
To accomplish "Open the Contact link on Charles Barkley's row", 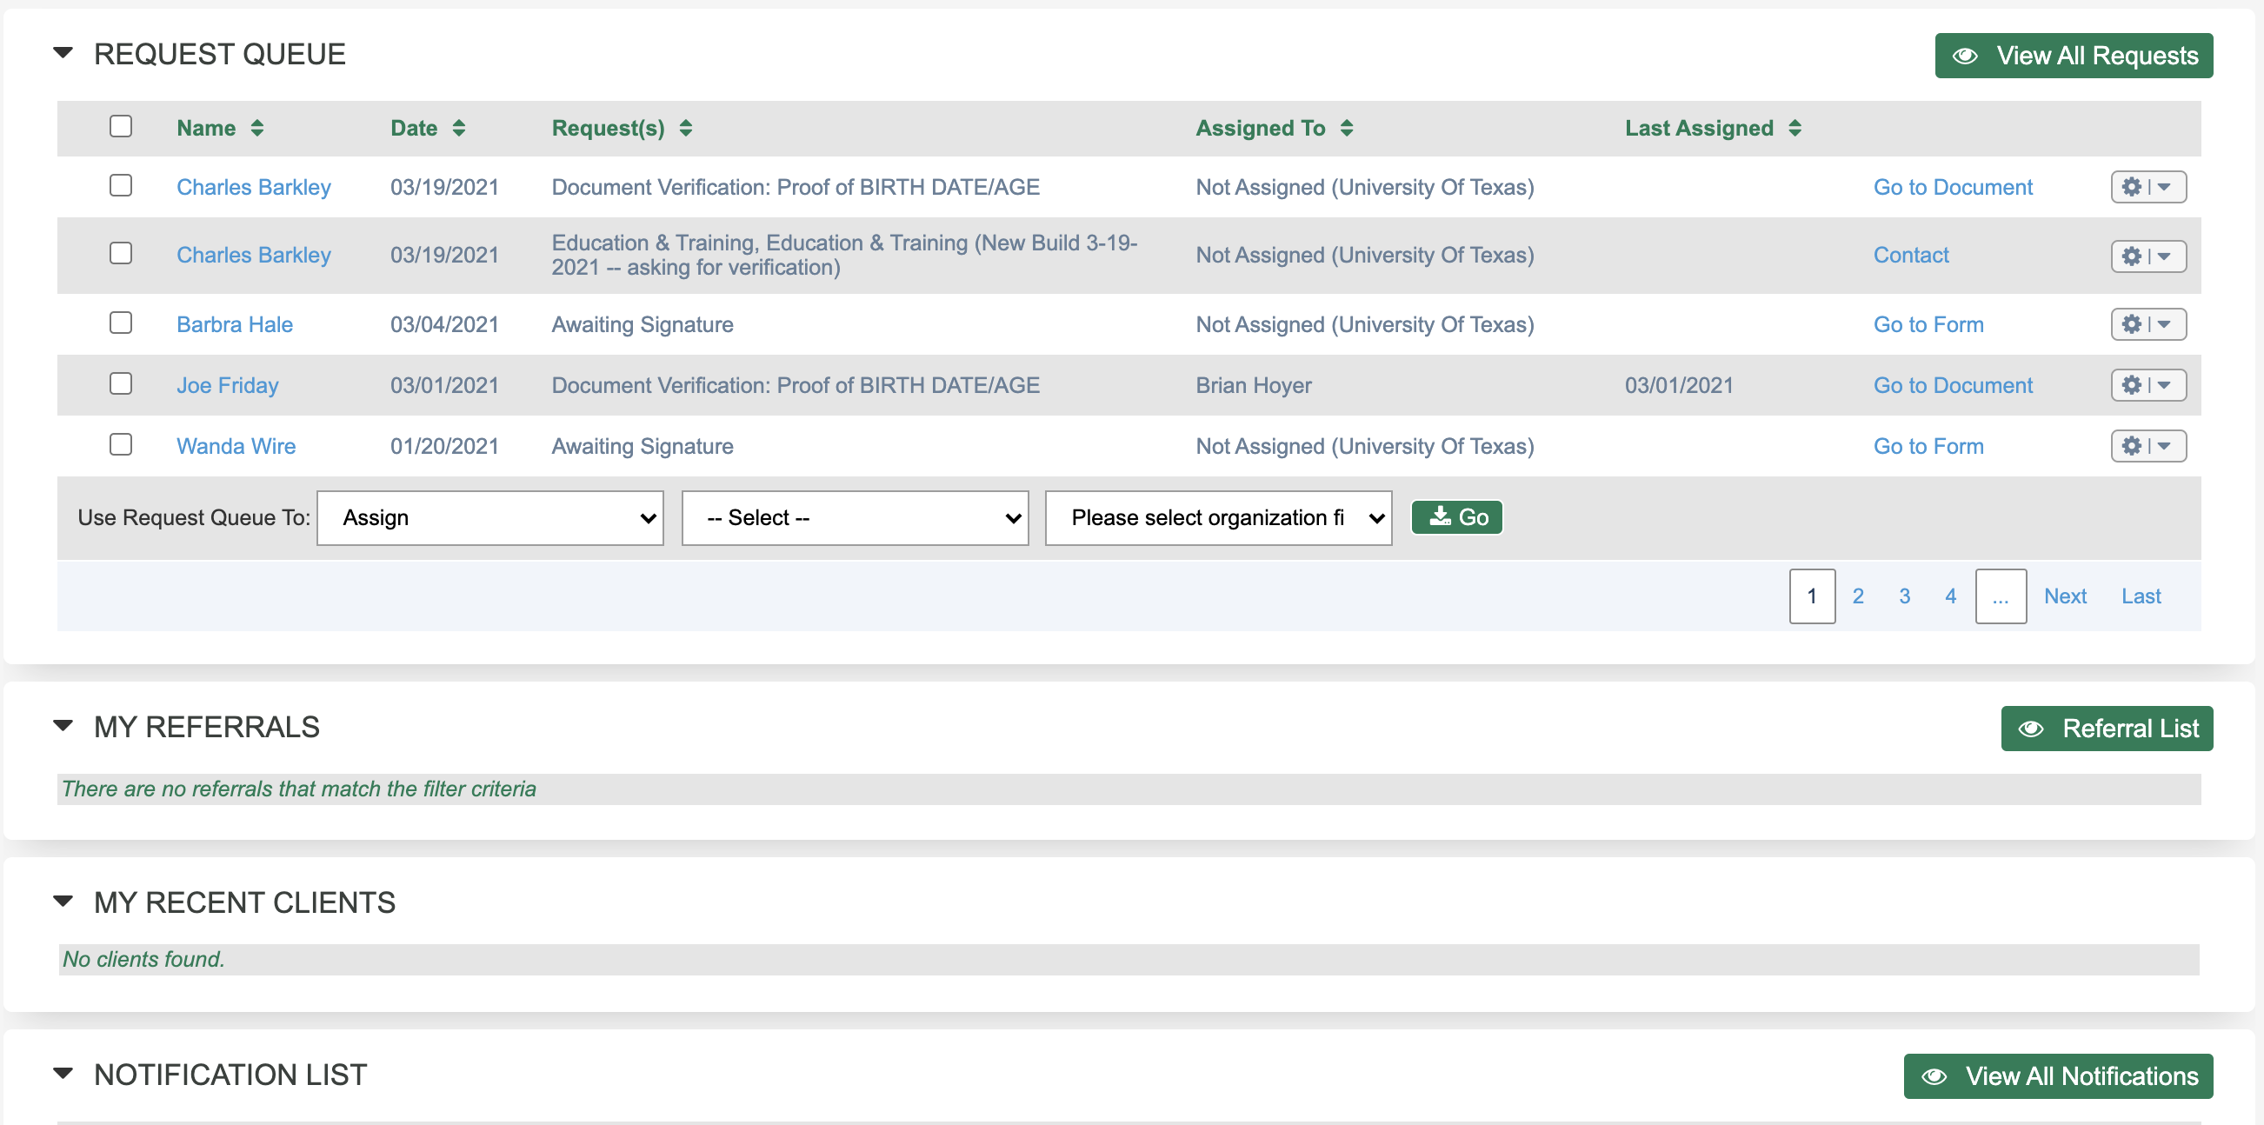I will [x=1910, y=255].
